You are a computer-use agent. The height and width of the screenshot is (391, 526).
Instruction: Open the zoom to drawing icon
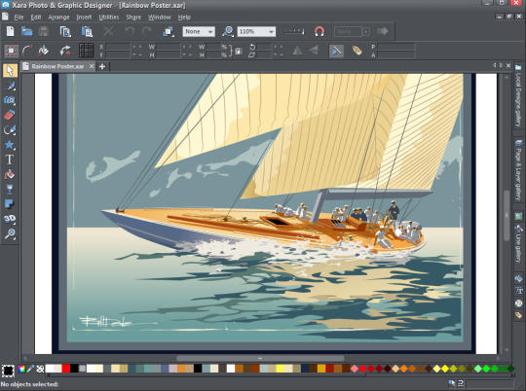click(228, 31)
